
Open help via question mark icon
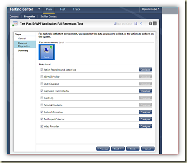click(150, 24)
